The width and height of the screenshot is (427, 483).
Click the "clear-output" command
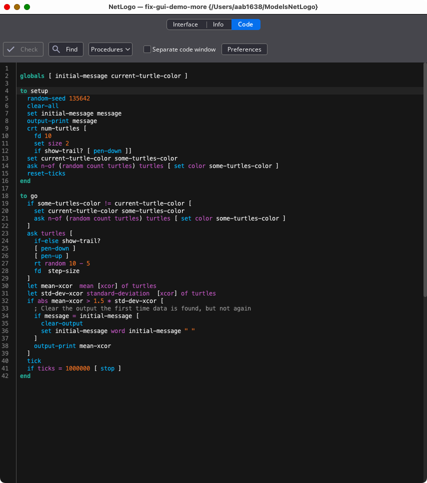click(62, 323)
